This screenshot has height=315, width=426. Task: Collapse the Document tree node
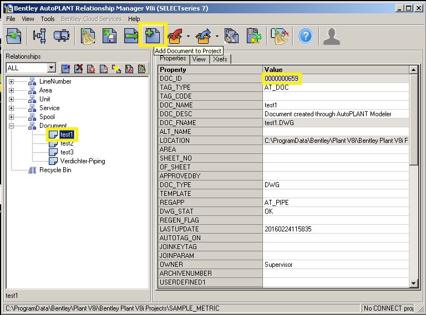(12, 126)
